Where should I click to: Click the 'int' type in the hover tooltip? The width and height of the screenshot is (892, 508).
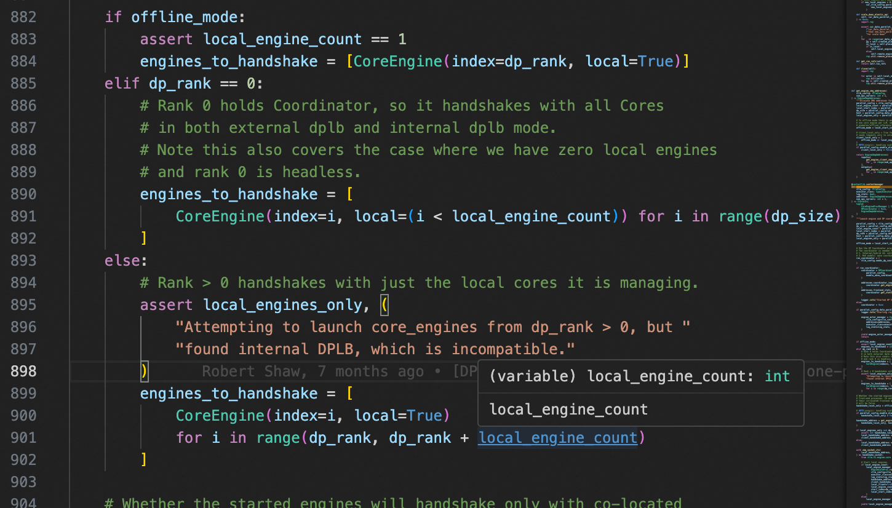(x=778, y=376)
